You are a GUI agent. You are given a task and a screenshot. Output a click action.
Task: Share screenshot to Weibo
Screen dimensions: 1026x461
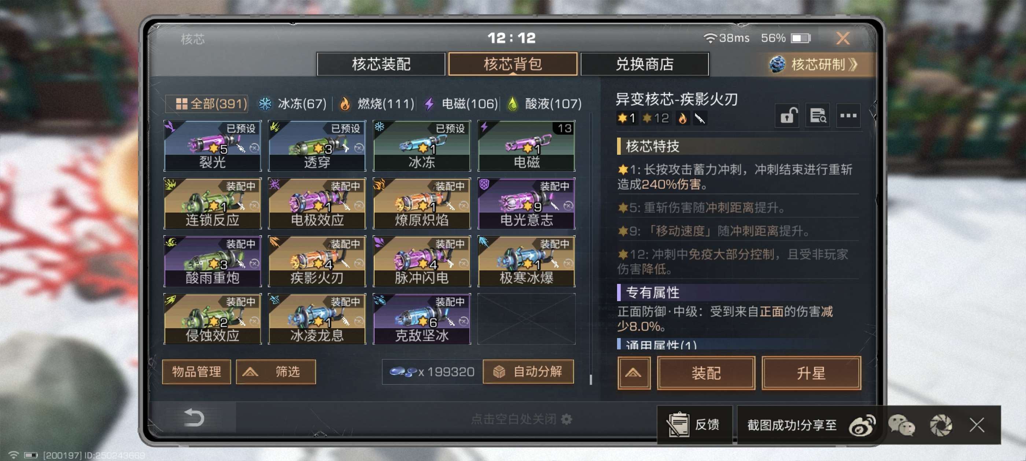point(862,425)
